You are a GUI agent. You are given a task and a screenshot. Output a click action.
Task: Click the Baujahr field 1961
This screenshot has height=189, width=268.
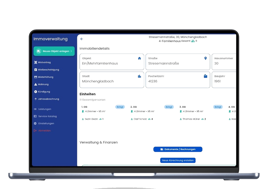point(224,80)
